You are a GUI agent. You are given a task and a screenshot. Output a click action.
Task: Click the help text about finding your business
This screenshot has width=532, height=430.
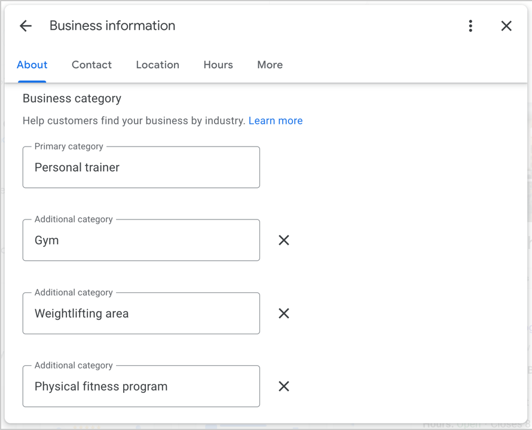tap(134, 121)
